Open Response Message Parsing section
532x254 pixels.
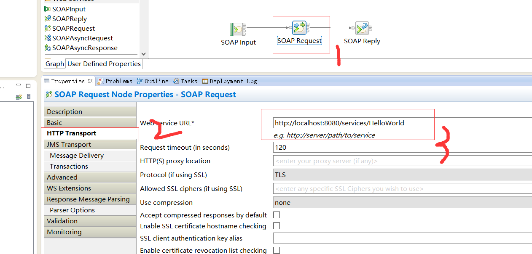pos(90,199)
